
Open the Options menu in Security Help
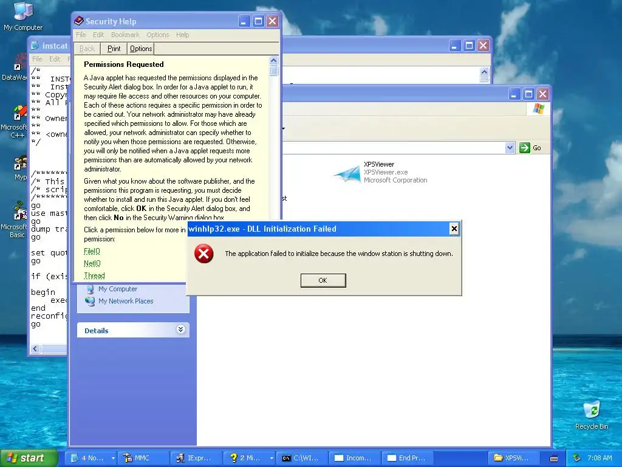pyautogui.click(x=158, y=35)
